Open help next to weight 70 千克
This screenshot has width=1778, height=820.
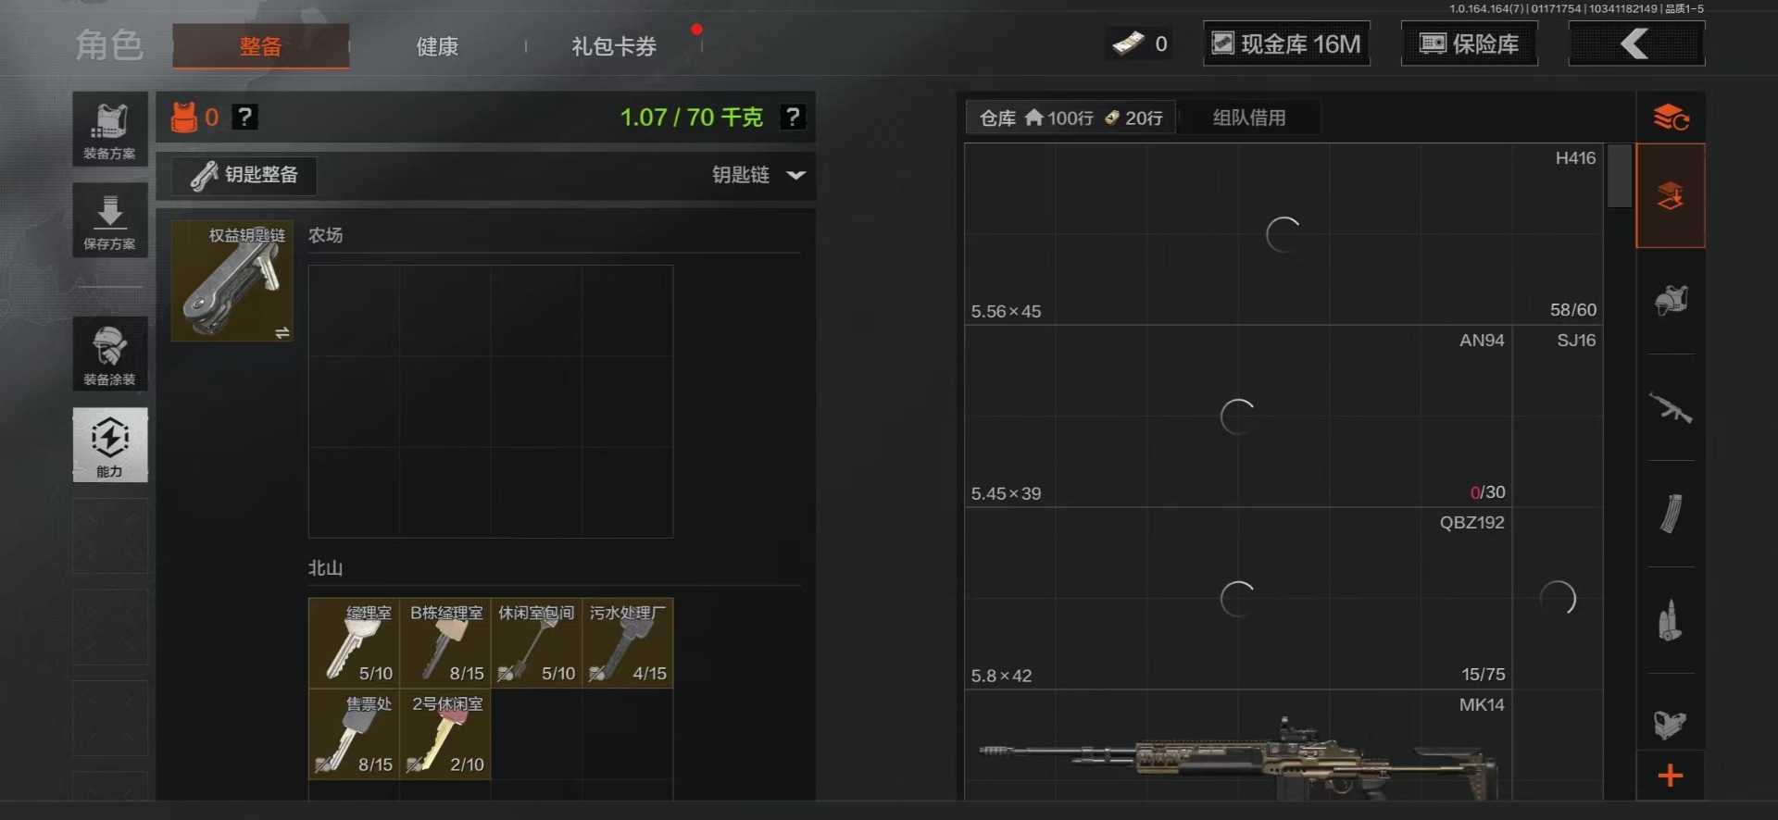(793, 118)
